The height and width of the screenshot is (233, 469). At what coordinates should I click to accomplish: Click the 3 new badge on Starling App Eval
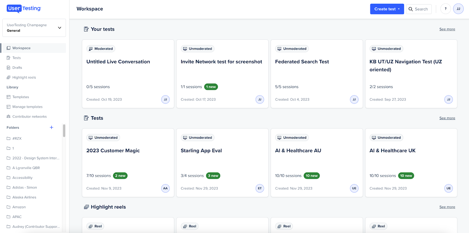point(213,176)
